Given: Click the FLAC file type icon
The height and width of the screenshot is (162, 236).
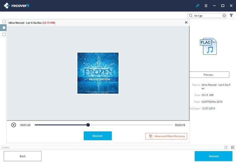Looking at the screenshot, I should [x=208, y=46].
